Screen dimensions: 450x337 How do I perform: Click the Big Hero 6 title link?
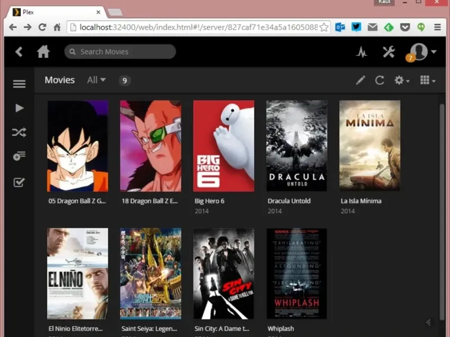(x=209, y=201)
